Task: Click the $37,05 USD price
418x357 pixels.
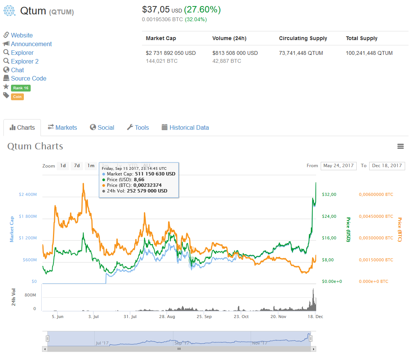Action: coord(162,9)
